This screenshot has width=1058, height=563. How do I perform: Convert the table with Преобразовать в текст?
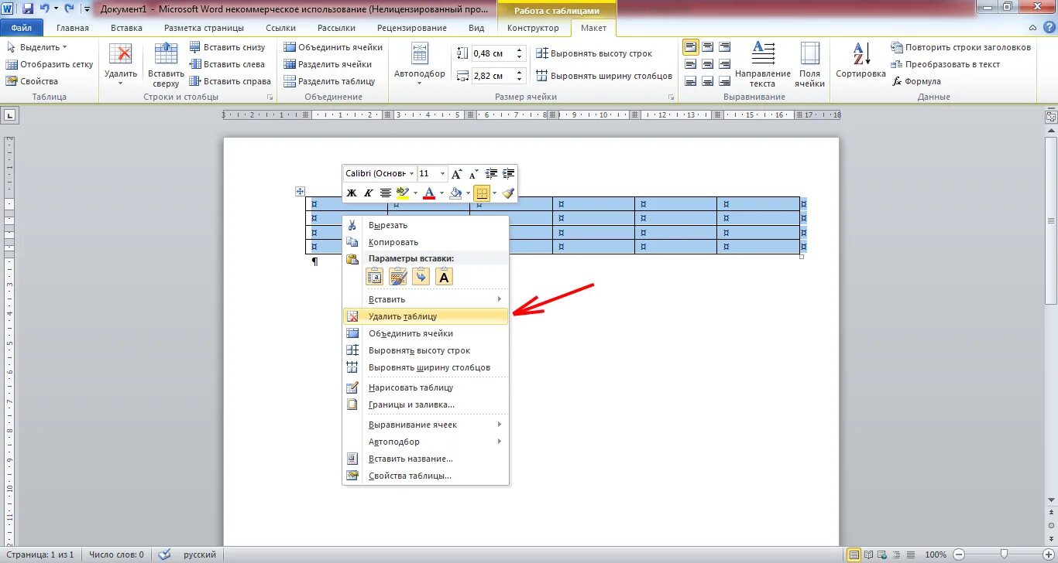[x=946, y=64]
